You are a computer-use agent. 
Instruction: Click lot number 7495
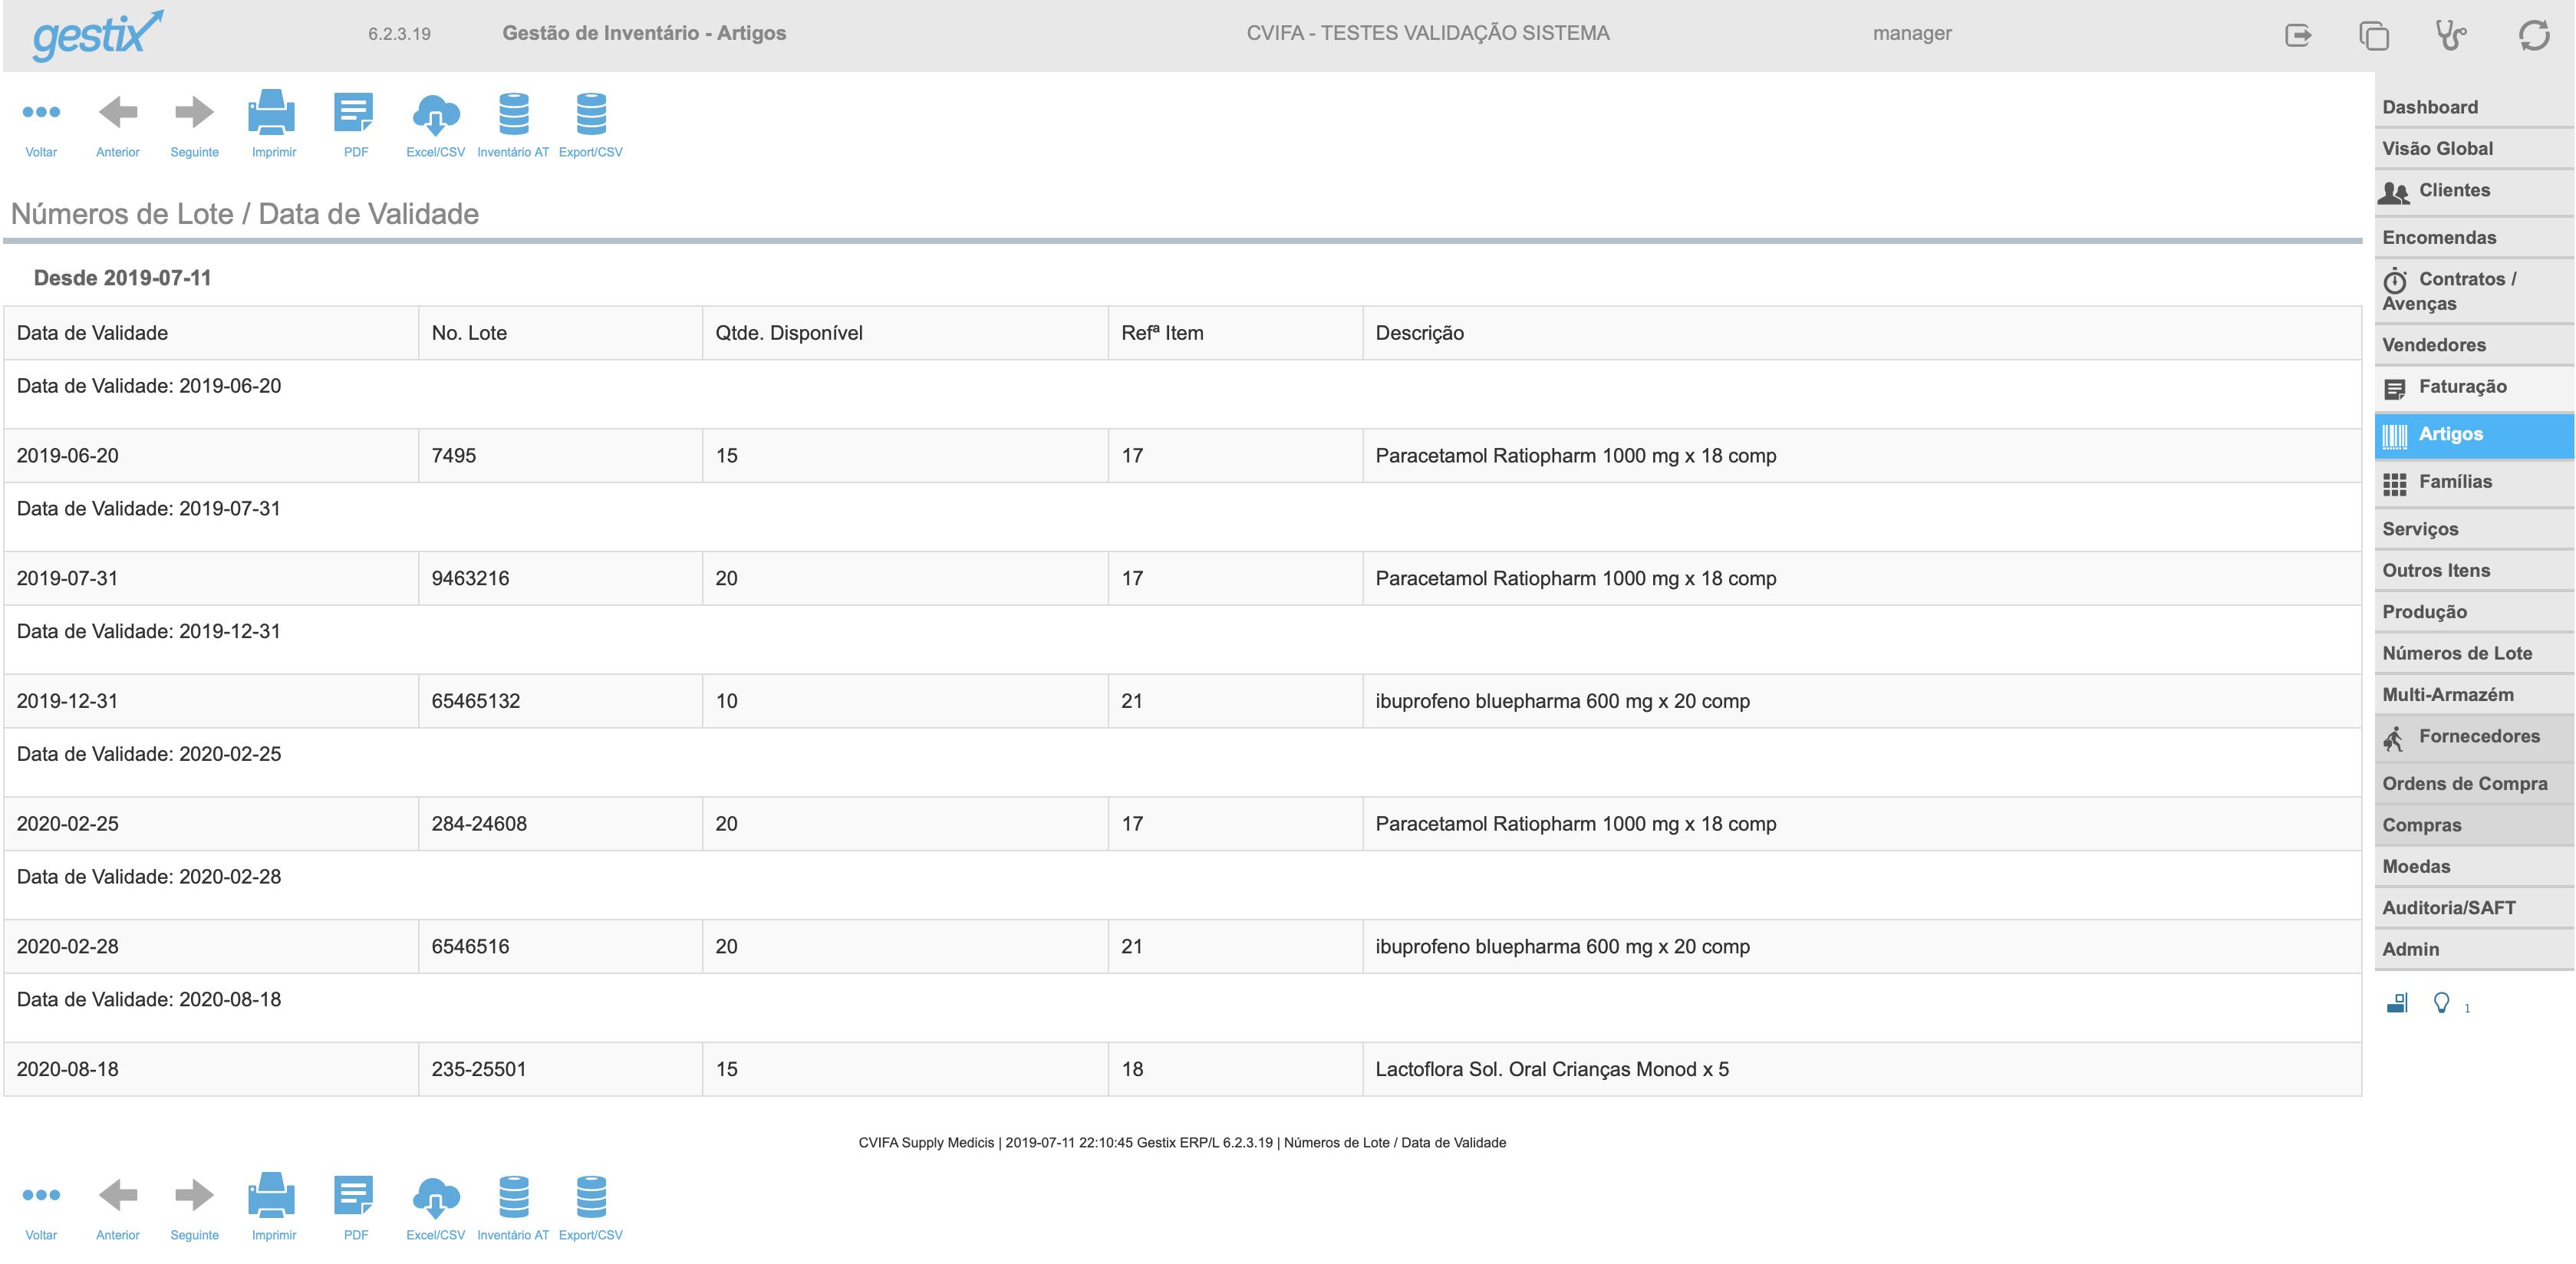(453, 456)
